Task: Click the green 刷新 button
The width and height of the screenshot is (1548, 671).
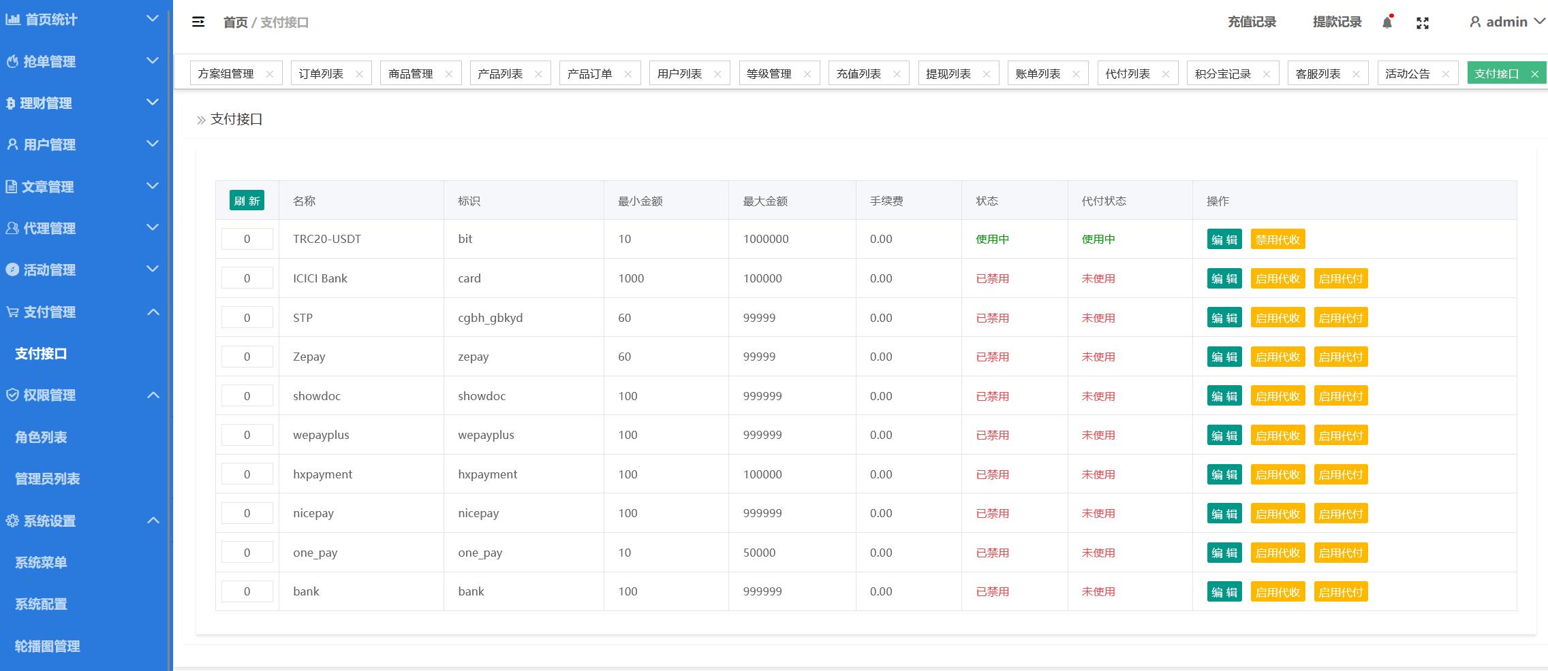Action: tap(247, 201)
